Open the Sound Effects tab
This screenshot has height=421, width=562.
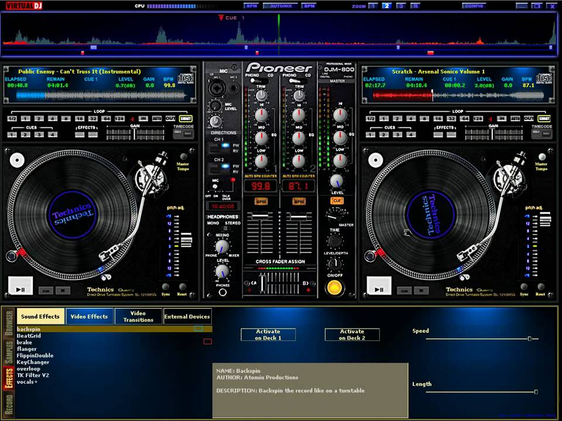click(x=40, y=316)
